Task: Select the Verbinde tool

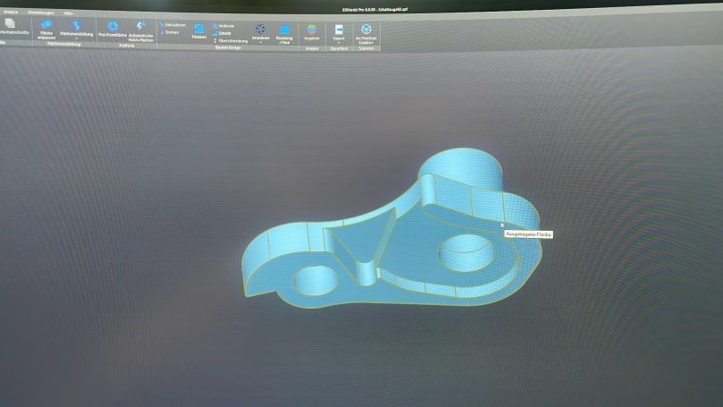Action: pyautogui.click(x=223, y=26)
